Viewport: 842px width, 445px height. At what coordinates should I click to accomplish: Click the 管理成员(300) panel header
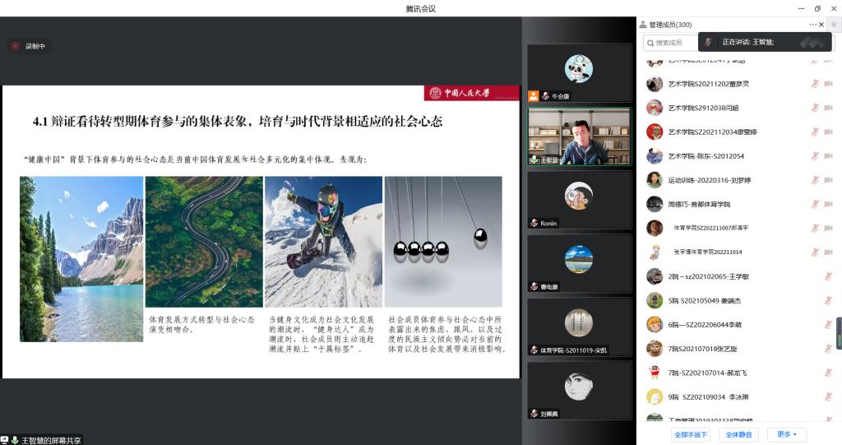(669, 25)
